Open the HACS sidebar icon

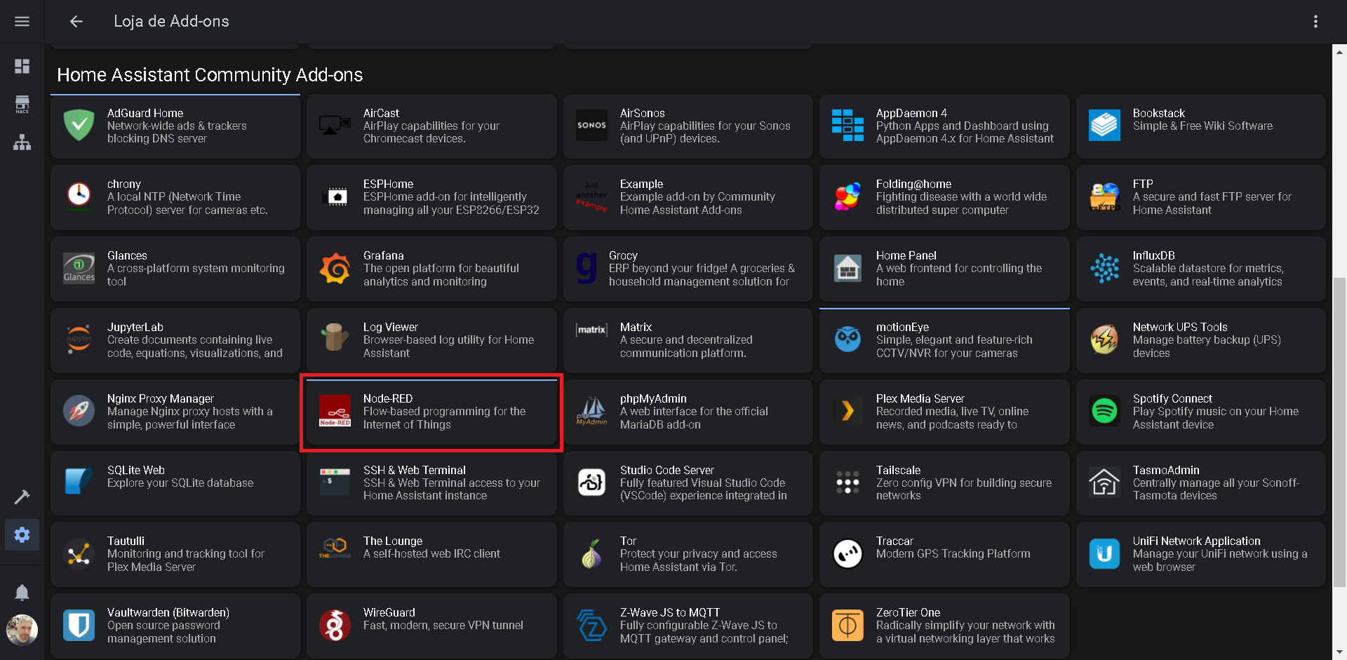click(22, 105)
